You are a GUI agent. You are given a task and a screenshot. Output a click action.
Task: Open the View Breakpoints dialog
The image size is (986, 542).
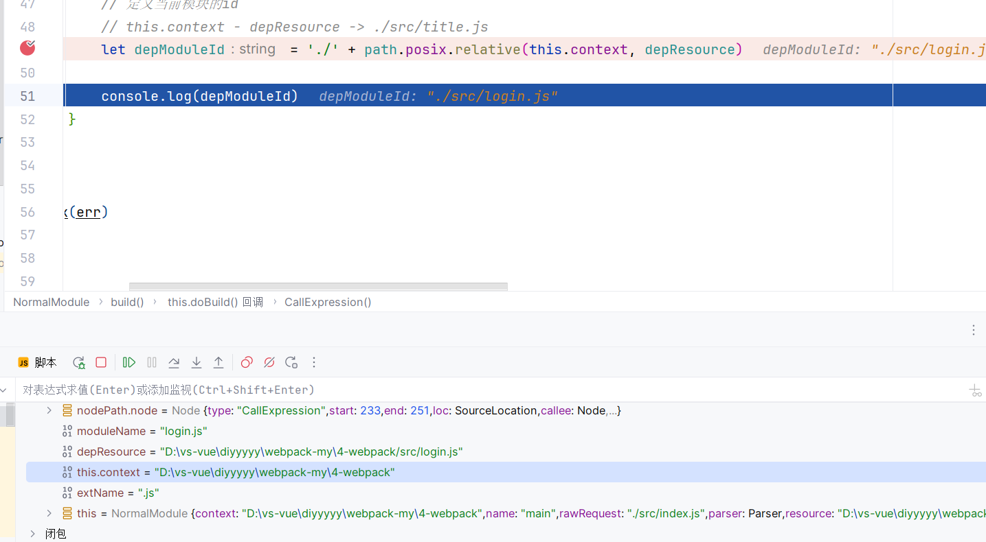[247, 362]
